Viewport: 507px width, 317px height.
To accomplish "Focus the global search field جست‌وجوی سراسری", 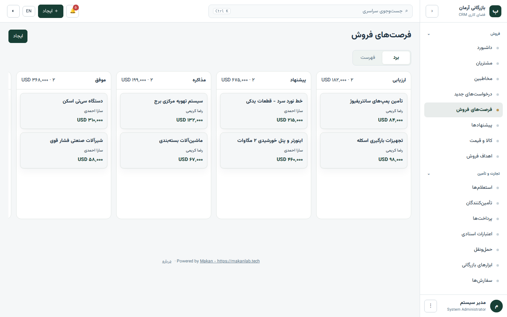I will click(310, 11).
